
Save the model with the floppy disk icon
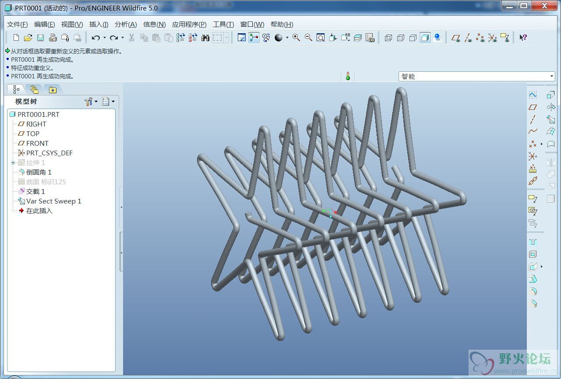tap(40, 38)
